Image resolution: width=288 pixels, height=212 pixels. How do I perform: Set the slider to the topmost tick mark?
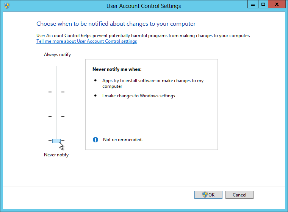click(56, 68)
